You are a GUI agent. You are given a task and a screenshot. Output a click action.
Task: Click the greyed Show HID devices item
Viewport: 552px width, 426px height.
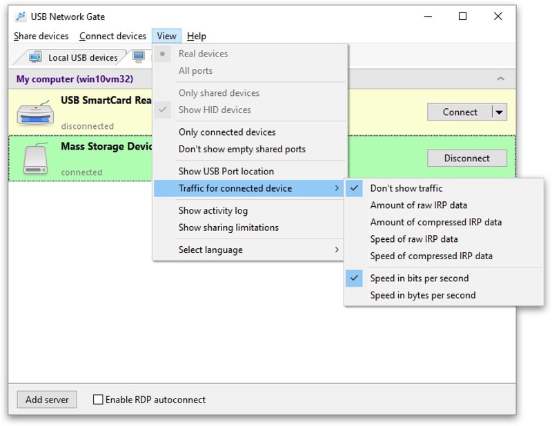pos(248,110)
